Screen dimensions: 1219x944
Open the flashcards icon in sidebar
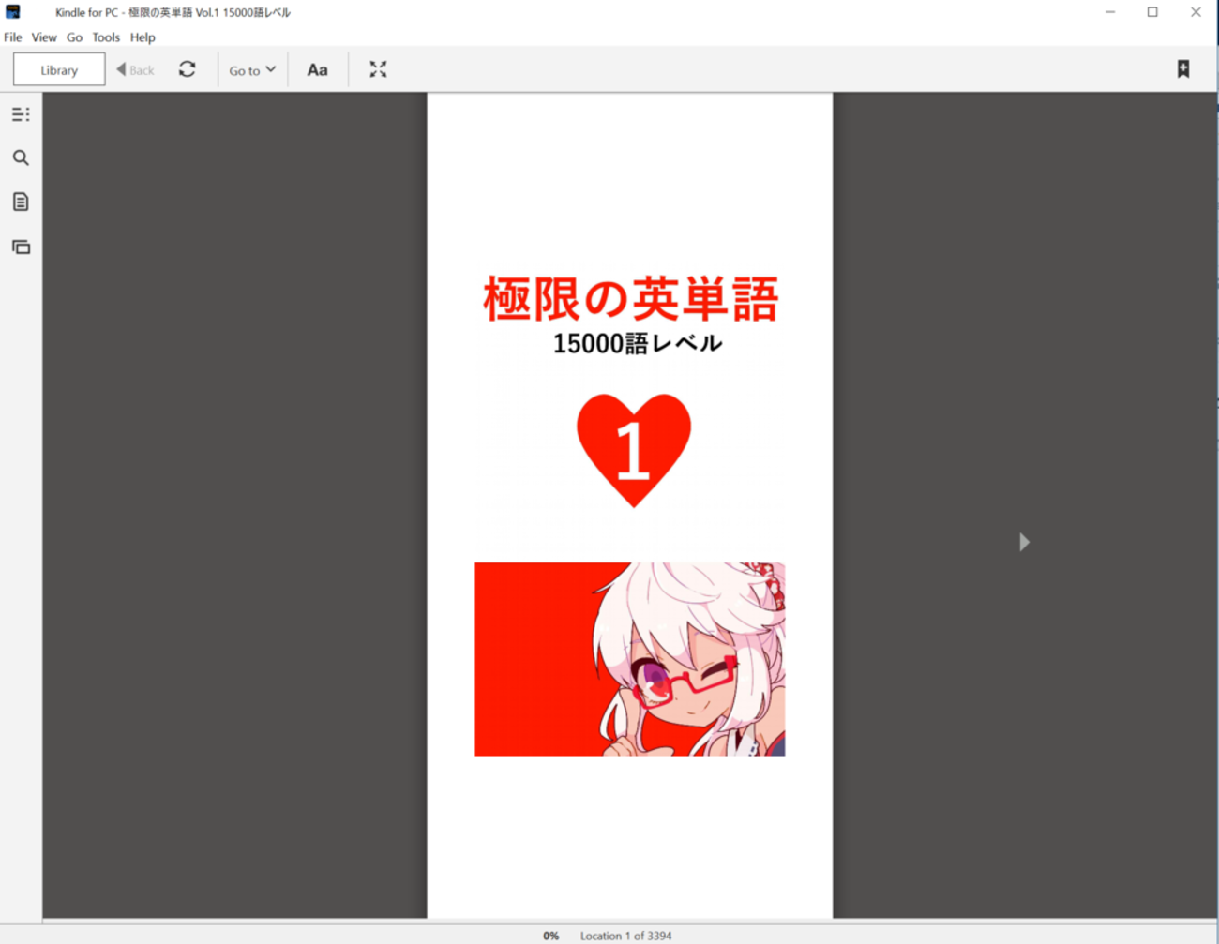pos(21,247)
